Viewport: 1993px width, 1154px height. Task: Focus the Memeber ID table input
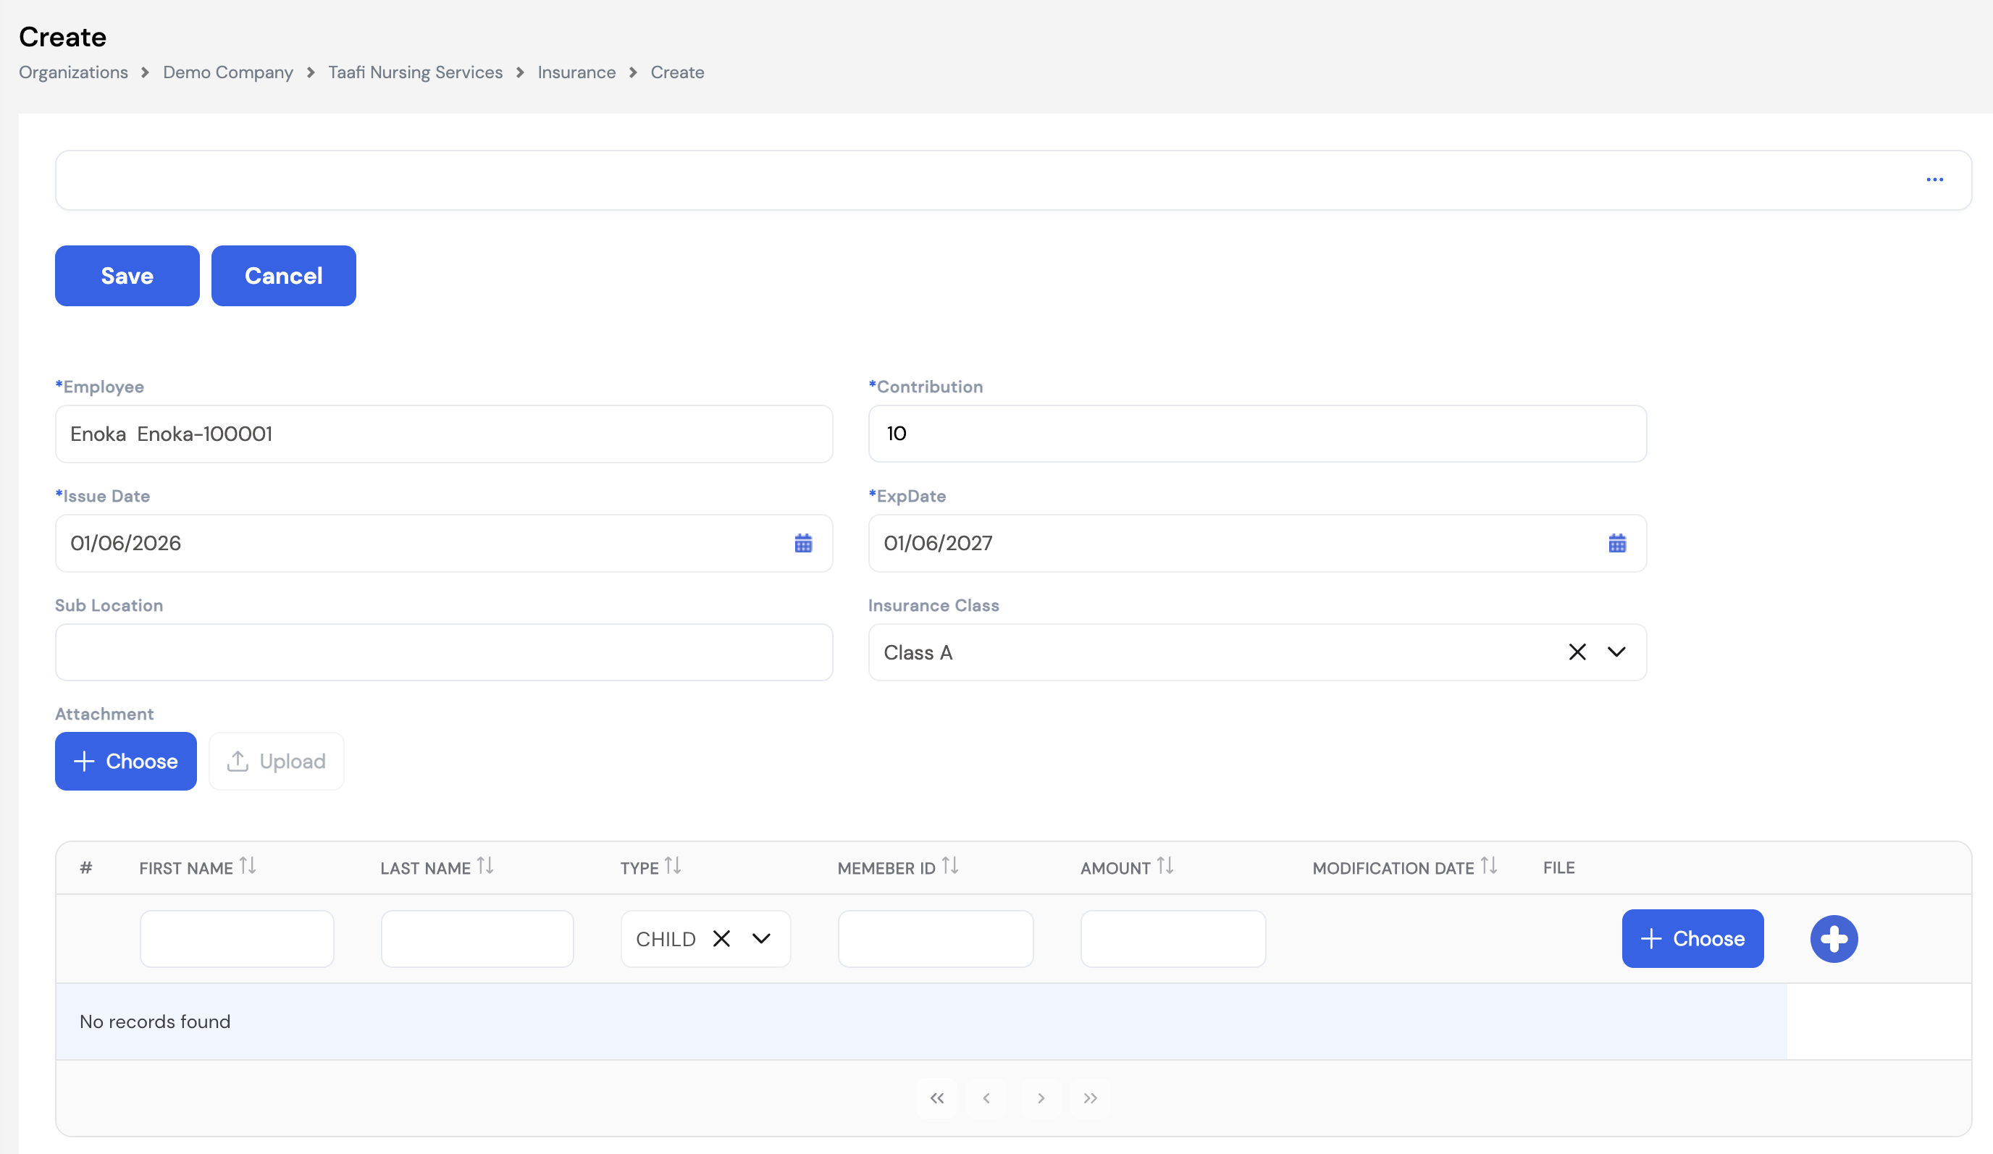coord(936,938)
